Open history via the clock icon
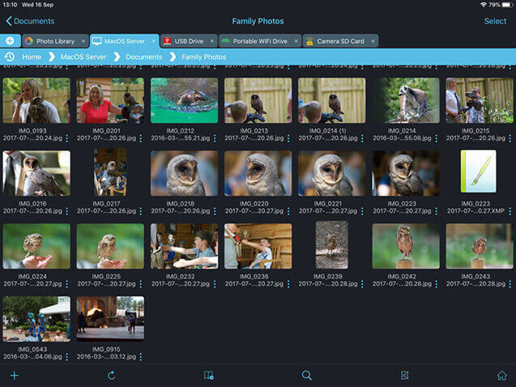The width and height of the screenshot is (516, 387). (x=10, y=57)
